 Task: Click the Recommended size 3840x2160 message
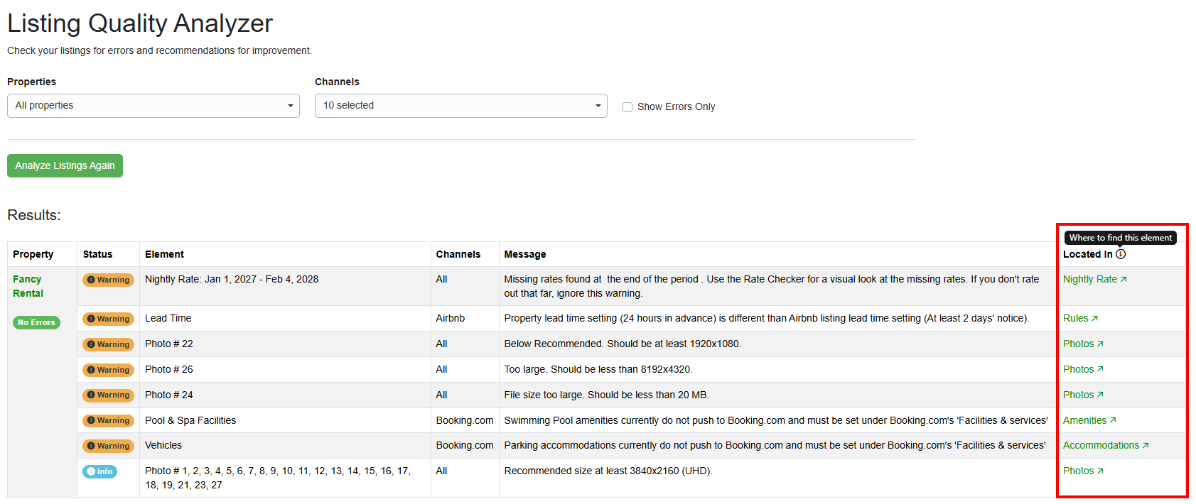click(x=608, y=471)
